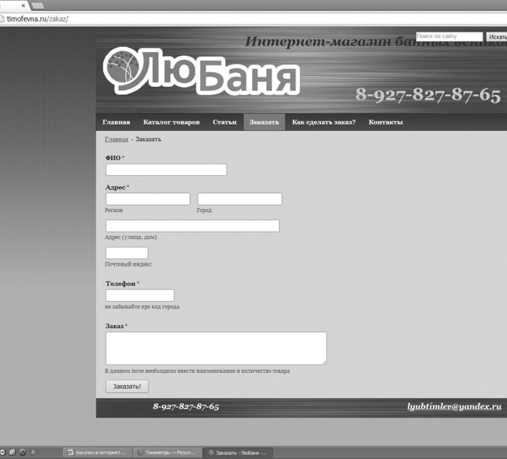Viewport: 507px width, 459px height.
Task: Click the footer phone number 8-927-827-87-65
Action: click(x=186, y=407)
